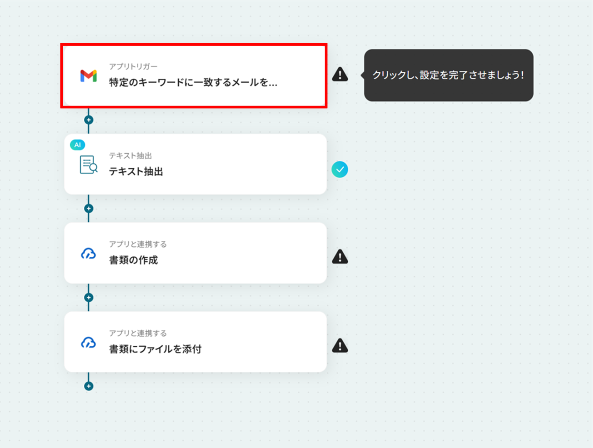Click the アプリトリガー label text
The height and width of the screenshot is (448, 593).
(x=133, y=67)
